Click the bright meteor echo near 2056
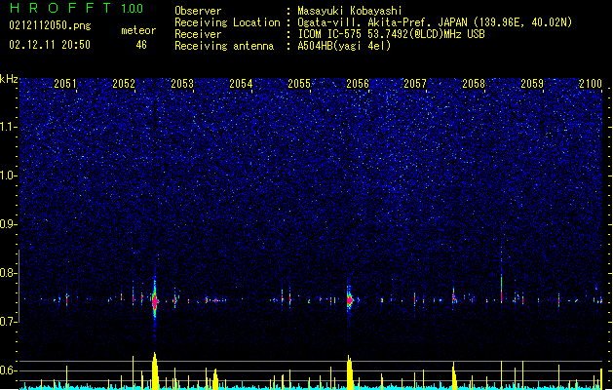This screenshot has width=613, height=390. click(350, 300)
